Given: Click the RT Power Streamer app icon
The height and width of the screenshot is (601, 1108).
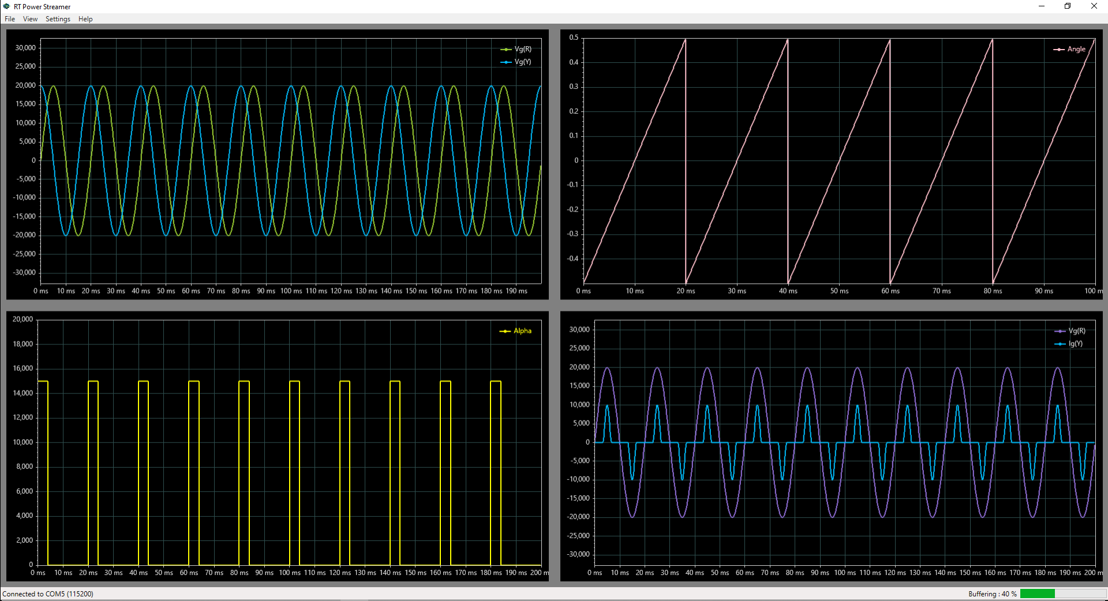Looking at the screenshot, I should (x=6, y=6).
